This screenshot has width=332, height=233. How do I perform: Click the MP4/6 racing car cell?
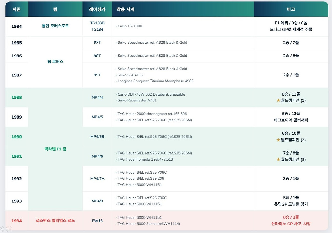97,156
